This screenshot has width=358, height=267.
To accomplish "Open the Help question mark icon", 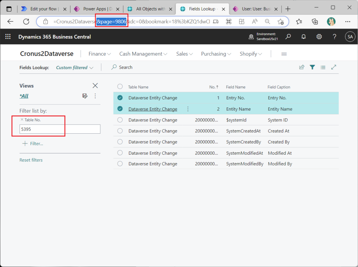I will pyautogui.click(x=335, y=37).
